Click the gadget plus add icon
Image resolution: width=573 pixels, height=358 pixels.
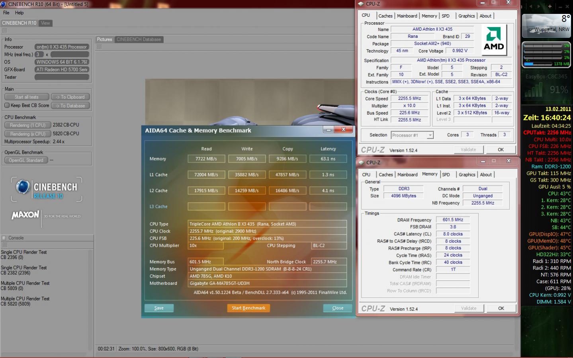[x=550, y=6]
